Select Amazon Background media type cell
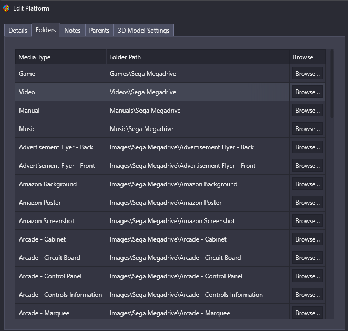The height and width of the screenshot is (331, 348). pos(60,184)
